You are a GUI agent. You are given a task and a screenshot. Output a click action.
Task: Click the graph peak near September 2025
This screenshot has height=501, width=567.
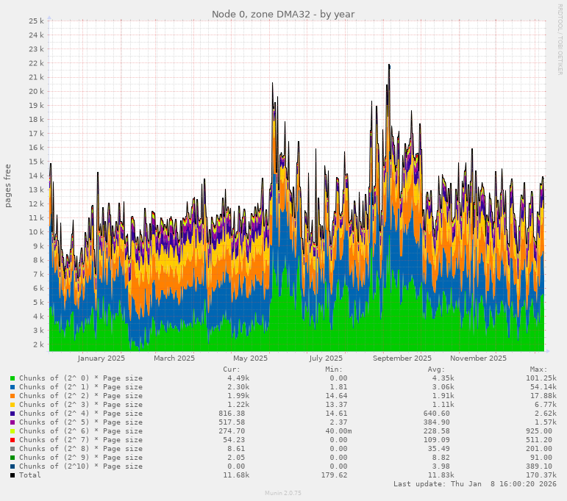[389, 65]
